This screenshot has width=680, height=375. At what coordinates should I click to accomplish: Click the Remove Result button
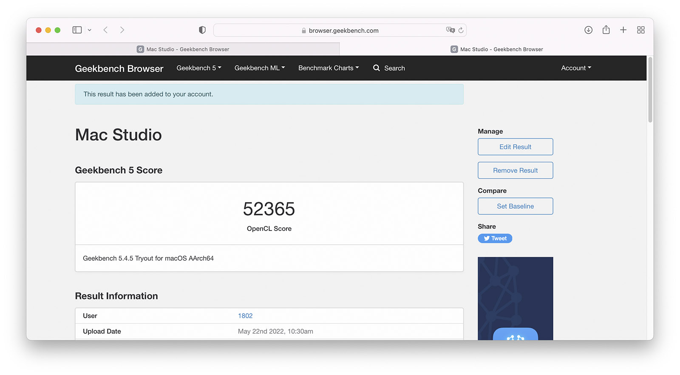(x=515, y=170)
